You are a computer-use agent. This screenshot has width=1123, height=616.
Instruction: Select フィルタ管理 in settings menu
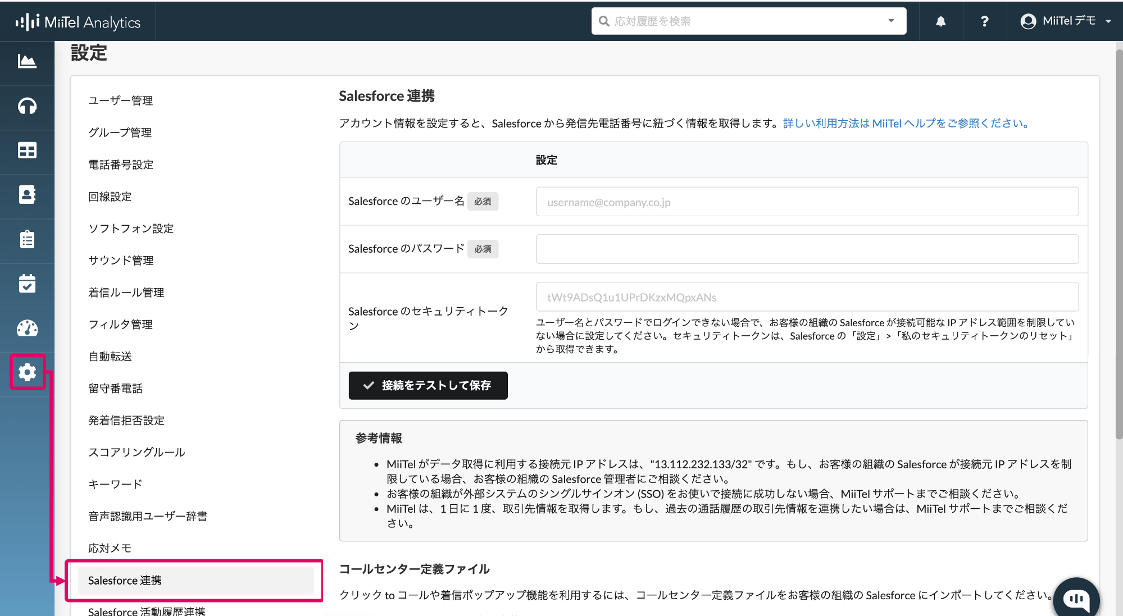point(120,325)
